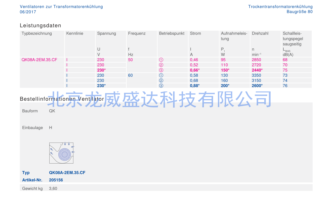Click operating point ② in the 0,52 A row
Screen dimensions: 319x201
pyautogui.click(x=161, y=65)
